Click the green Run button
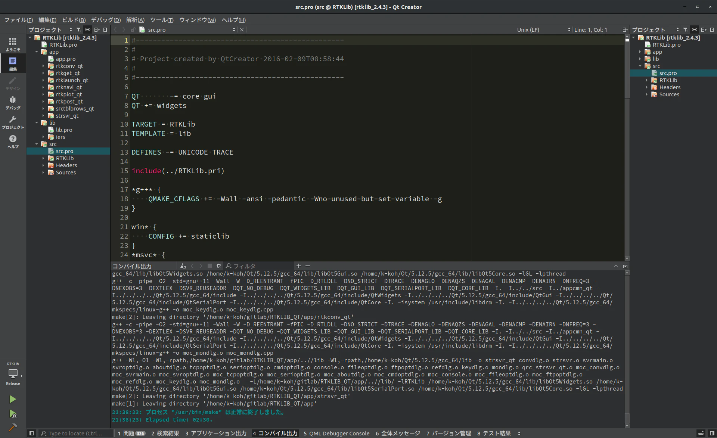The image size is (717, 438). pyautogui.click(x=13, y=399)
